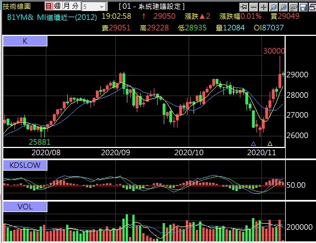Open the K indicator panel label
316x243 pixels.
(x=25, y=41)
